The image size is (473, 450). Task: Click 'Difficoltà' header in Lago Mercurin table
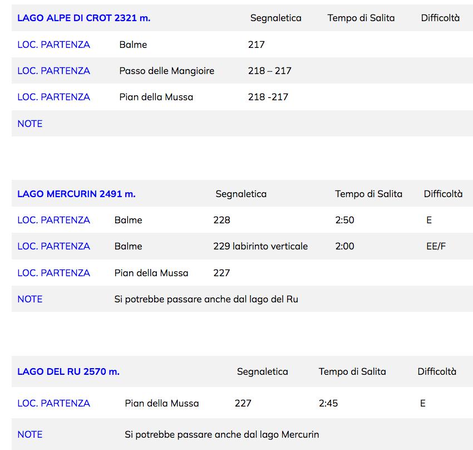pyautogui.click(x=443, y=194)
